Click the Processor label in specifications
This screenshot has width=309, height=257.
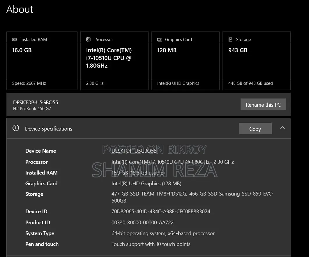coord(36,162)
